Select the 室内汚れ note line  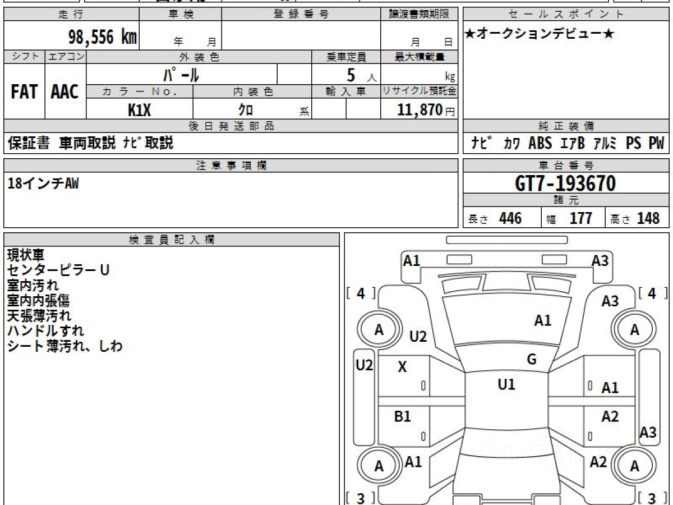(x=33, y=286)
